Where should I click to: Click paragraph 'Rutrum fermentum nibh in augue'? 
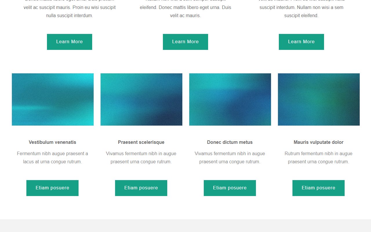pyautogui.click(x=319, y=157)
